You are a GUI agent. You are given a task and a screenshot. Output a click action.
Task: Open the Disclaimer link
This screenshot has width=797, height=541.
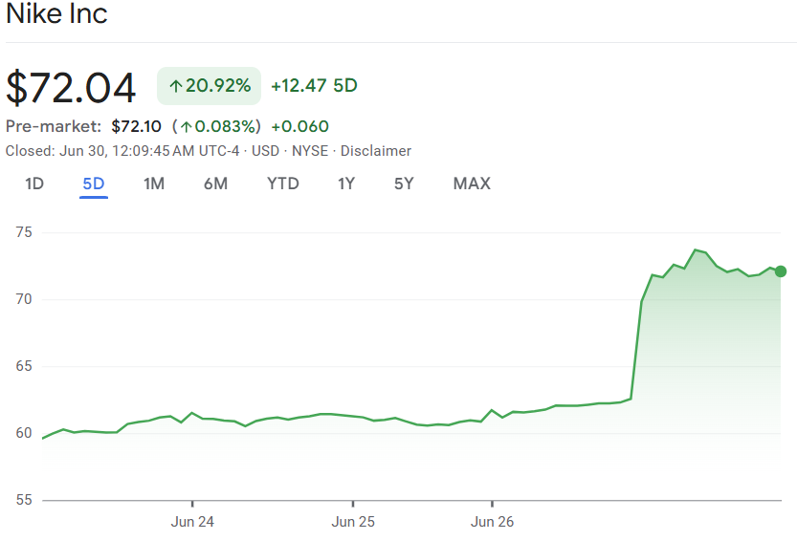coord(376,151)
